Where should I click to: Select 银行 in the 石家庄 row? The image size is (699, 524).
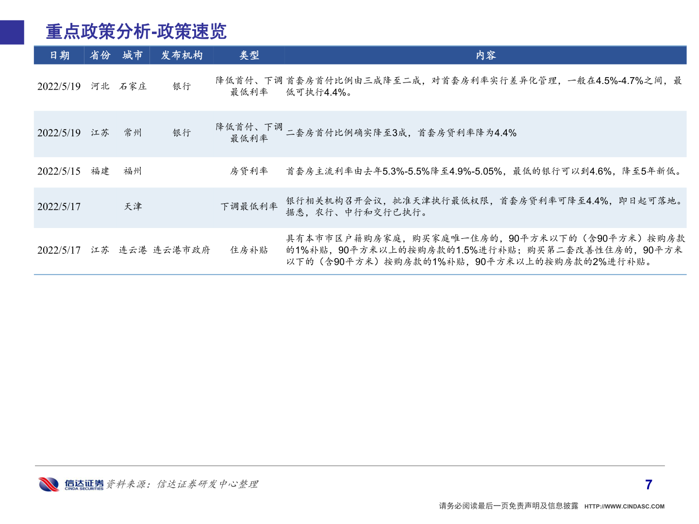182,86
